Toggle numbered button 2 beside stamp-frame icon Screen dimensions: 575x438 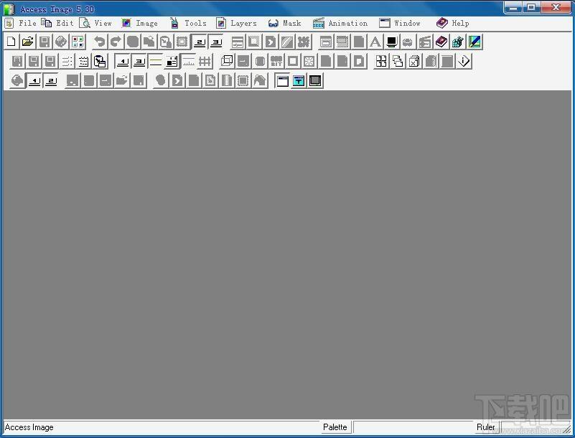click(x=199, y=42)
